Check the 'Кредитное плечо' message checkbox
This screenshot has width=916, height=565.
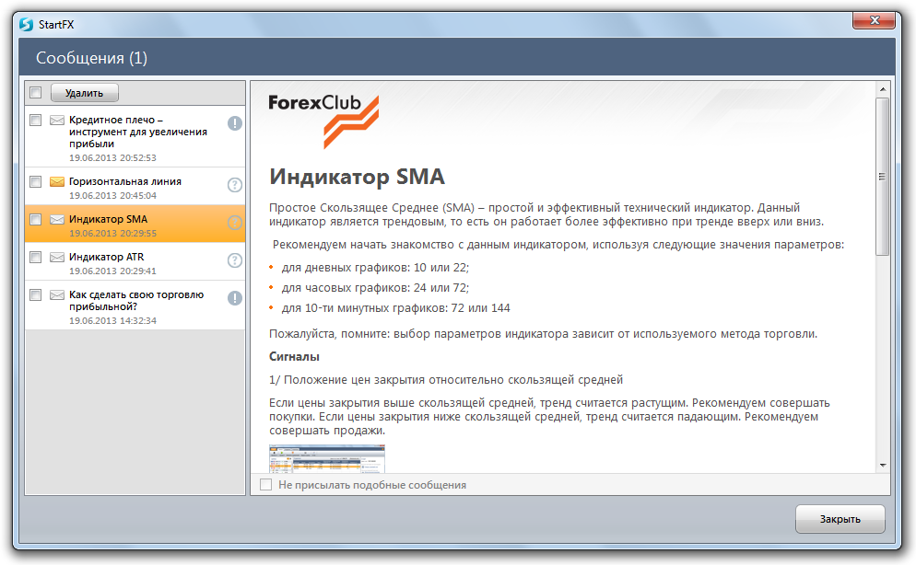[36, 121]
